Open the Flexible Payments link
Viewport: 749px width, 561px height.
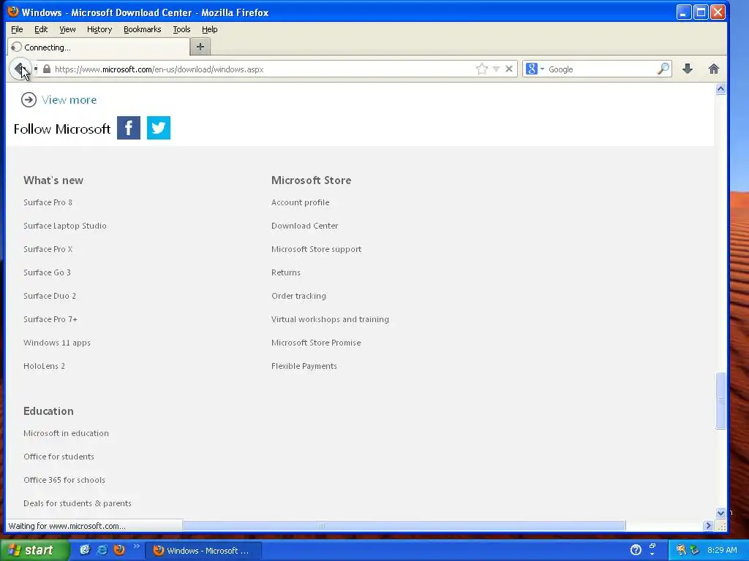click(x=304, y=366)
